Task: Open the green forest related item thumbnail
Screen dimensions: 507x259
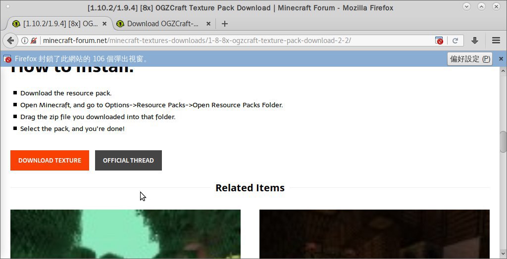Action: 125,234
